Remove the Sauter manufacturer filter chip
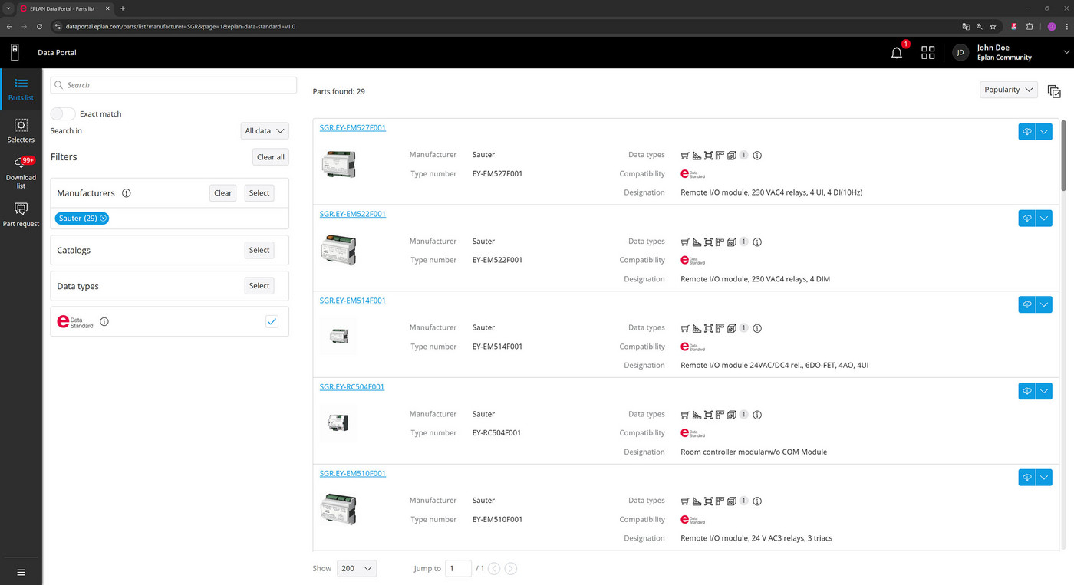This screenshot has width=1074, height=585. tap(104, 218)
